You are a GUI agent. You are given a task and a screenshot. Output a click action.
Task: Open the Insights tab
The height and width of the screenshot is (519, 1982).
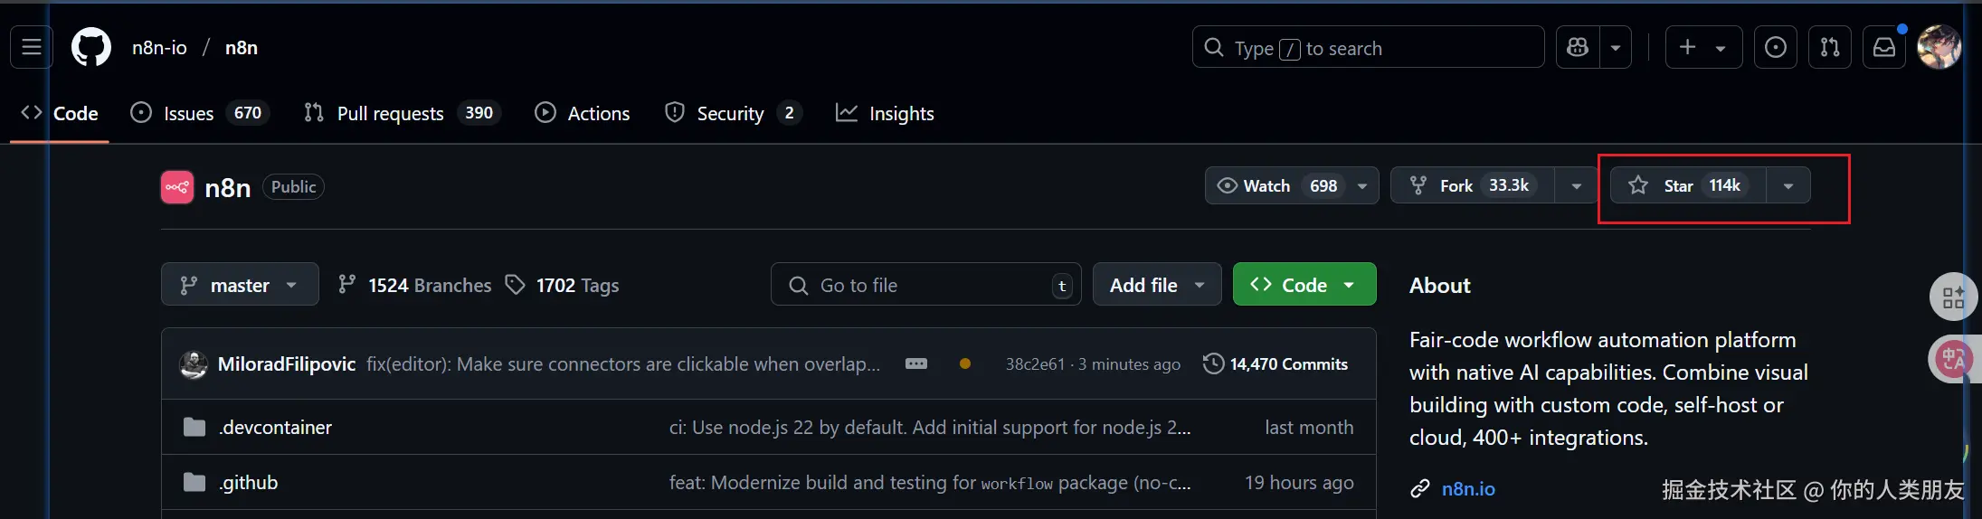click(x=885, y=113)
